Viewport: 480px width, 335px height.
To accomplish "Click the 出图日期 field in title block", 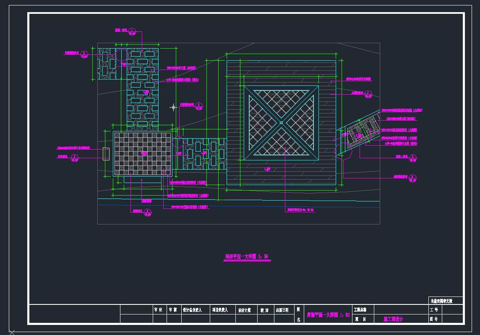I will (x=282, y=310).
